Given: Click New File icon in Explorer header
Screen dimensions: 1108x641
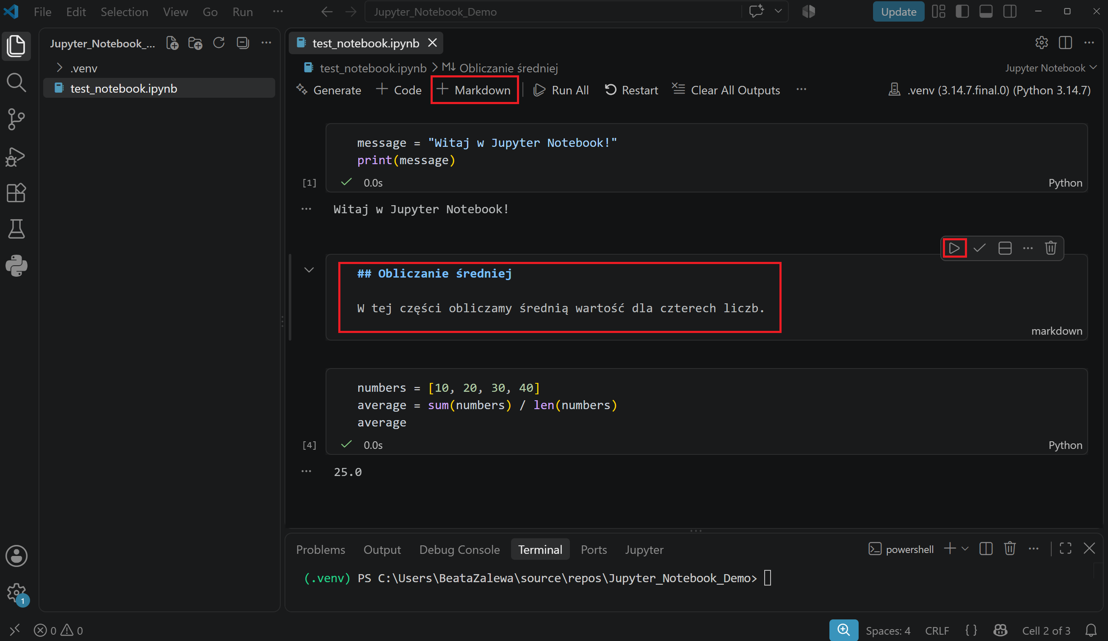Looking at the screenshot, I should [x=172, y=43].
